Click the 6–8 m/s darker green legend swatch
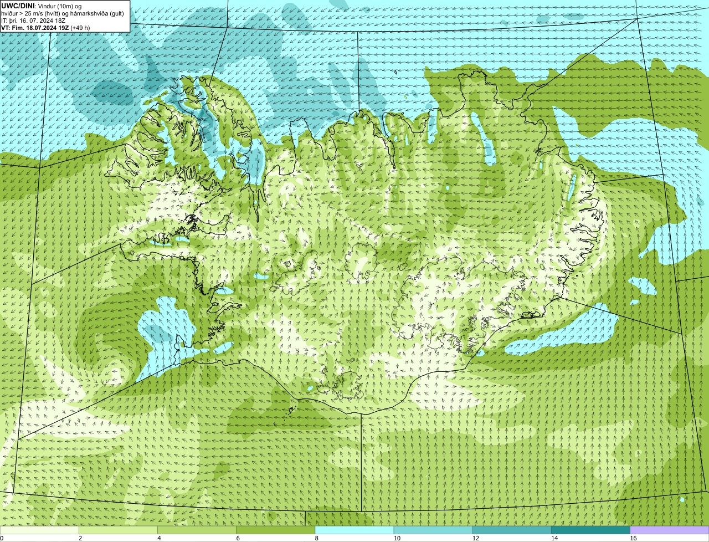Viewport: 709px width, 542px height. click(x=276, y=530)
